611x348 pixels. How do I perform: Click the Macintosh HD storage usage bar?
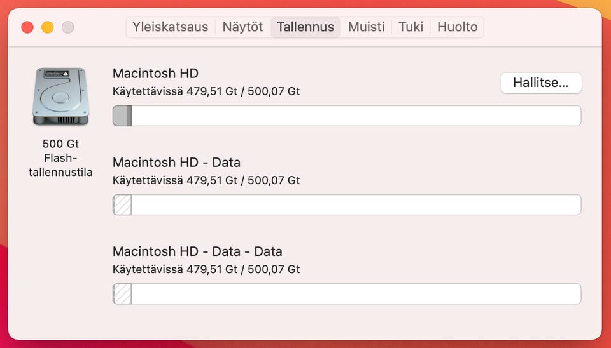click(x=347, y=116)
